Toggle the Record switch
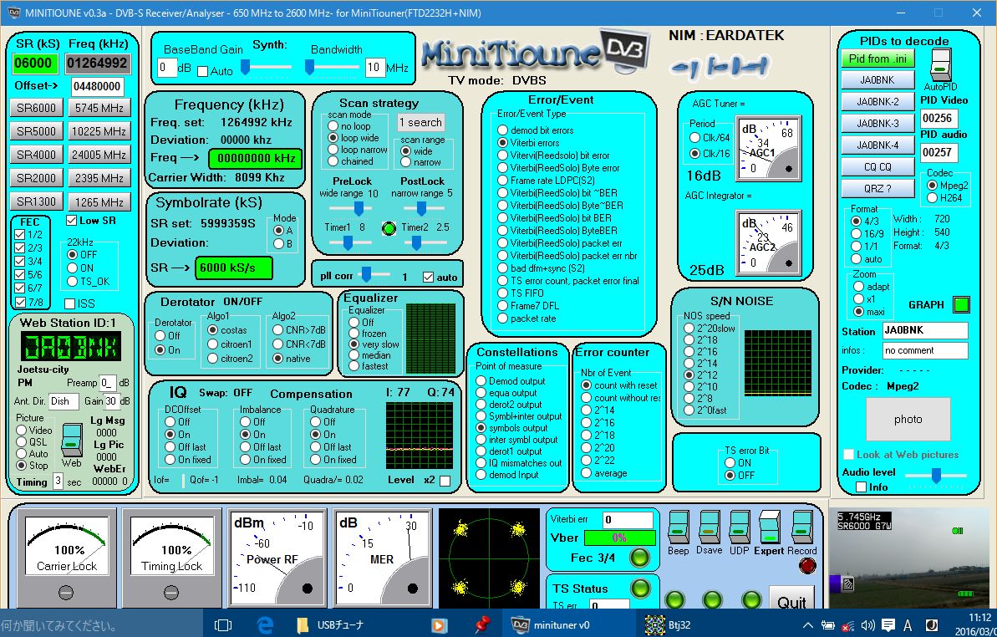This screenshot has height=637, width=997. (801, 527)
